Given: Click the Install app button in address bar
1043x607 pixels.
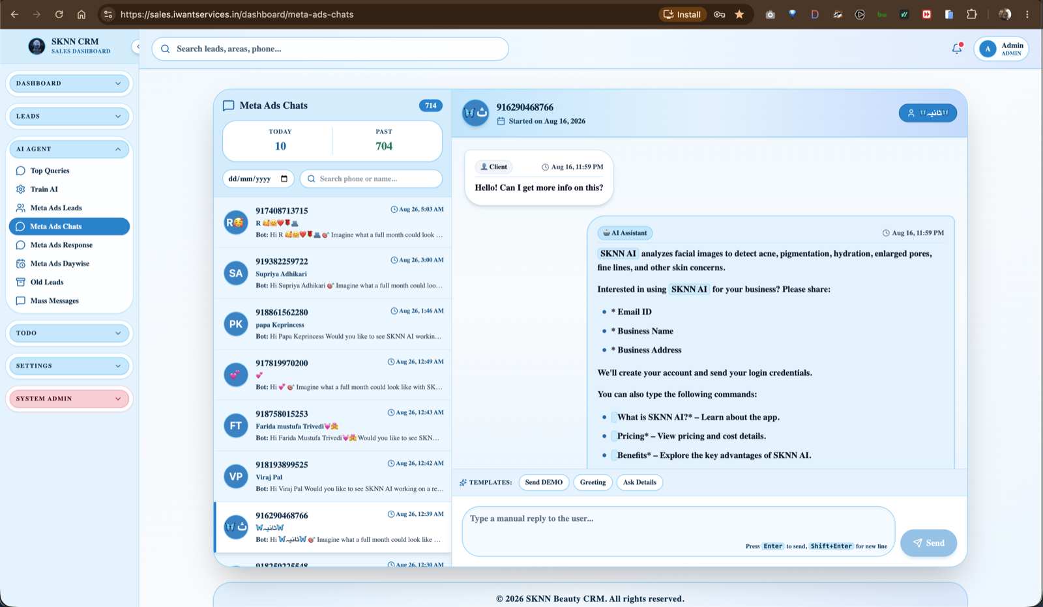Looking at the screenshot, I should point(683,14).
